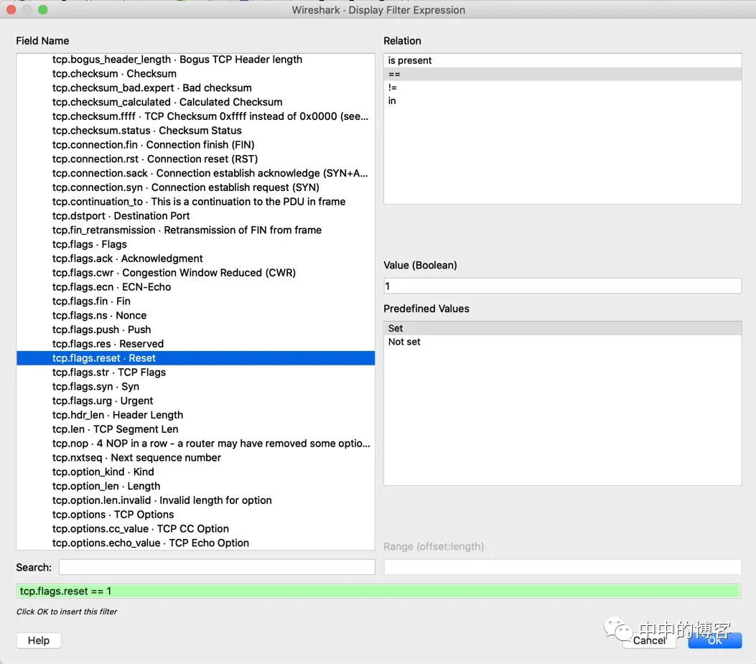
Task: Select tcp.flags.cwr · Congestion Window Reduced
Action: [x=196, y=273]
